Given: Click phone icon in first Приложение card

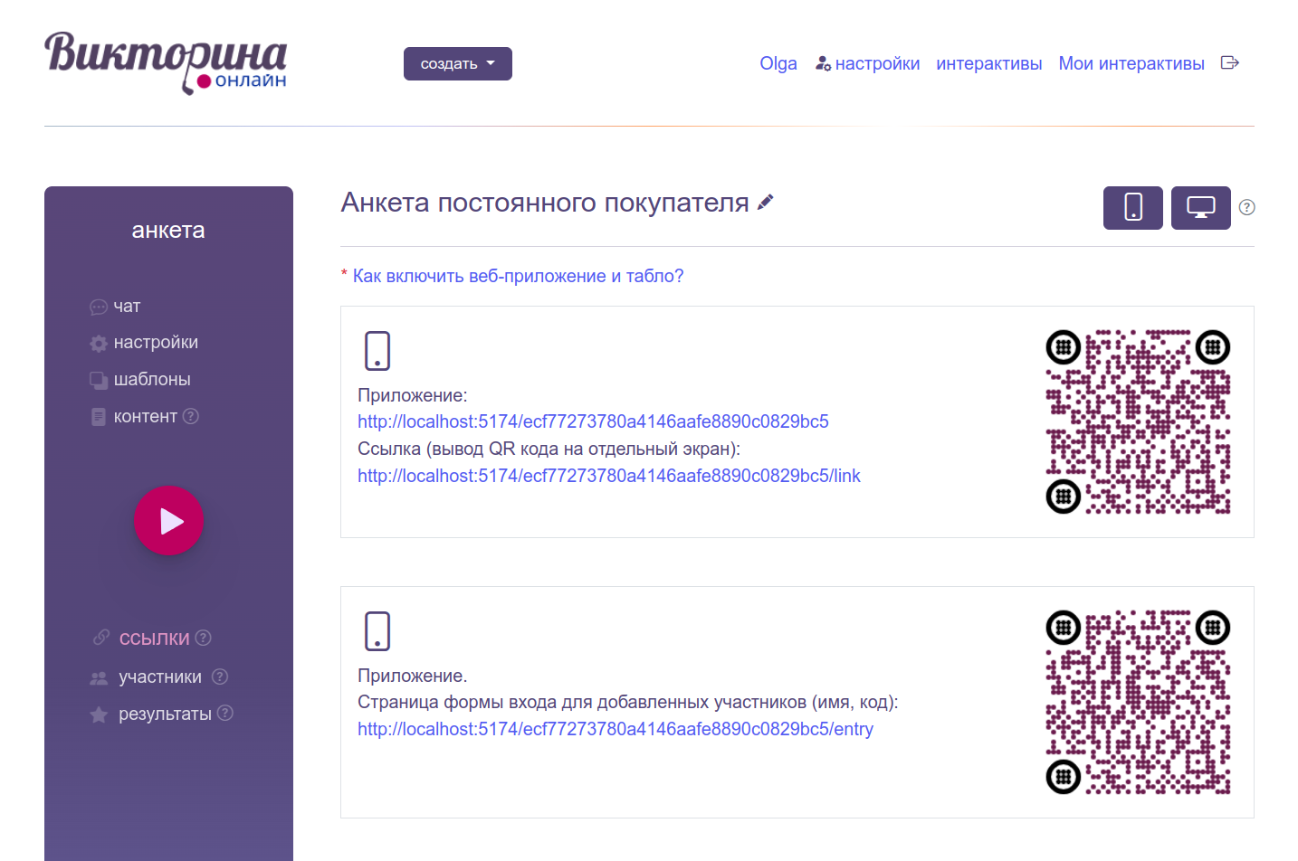Looking at the screenshot, I should click(377, 351).
